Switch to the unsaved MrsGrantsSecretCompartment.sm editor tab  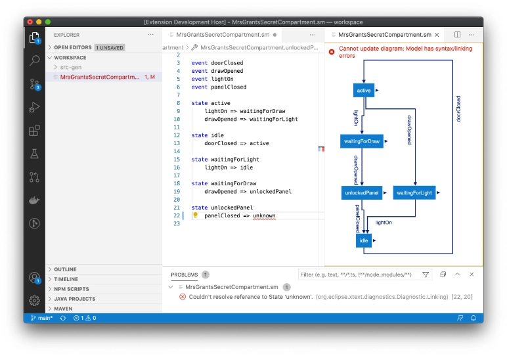pyautogui.click(x=222, y=35)
